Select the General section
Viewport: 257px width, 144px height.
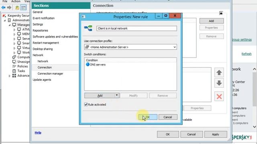37,12
